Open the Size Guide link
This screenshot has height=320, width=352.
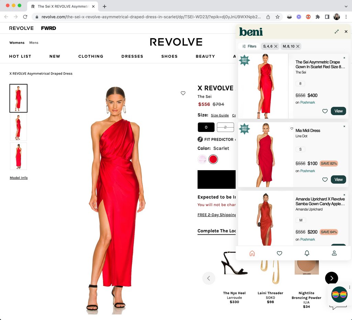pyautogui.click(x=220, y=115)
